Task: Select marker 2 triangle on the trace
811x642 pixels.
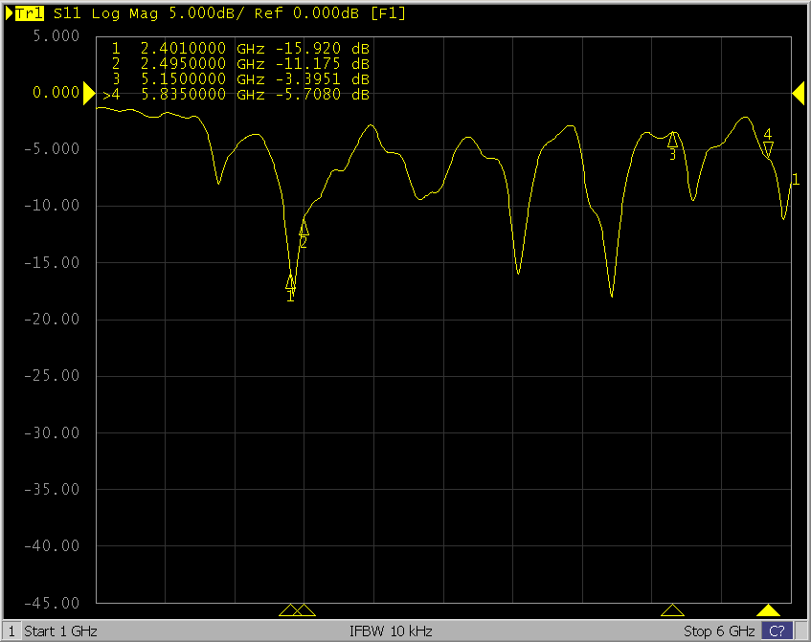Action: coord(304,228)
